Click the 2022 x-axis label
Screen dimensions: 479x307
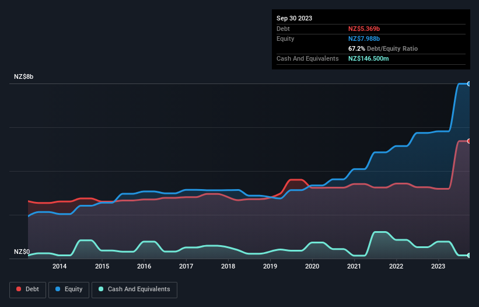click(396, 266)
